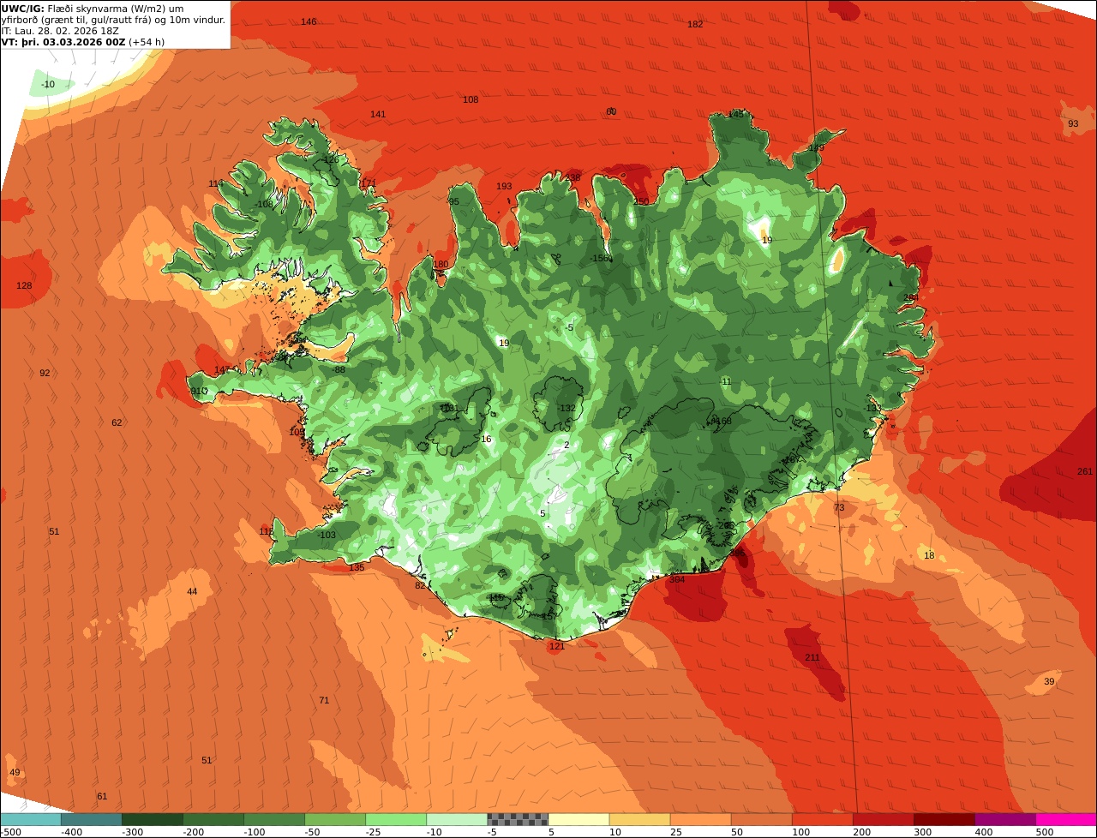Click the map value '304'
Image resolution: width=1097 pixels, height=838 pixels.
(677, 579)
